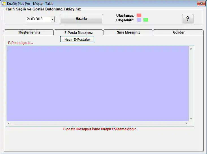Open help with the question mark button

[187, 19]
